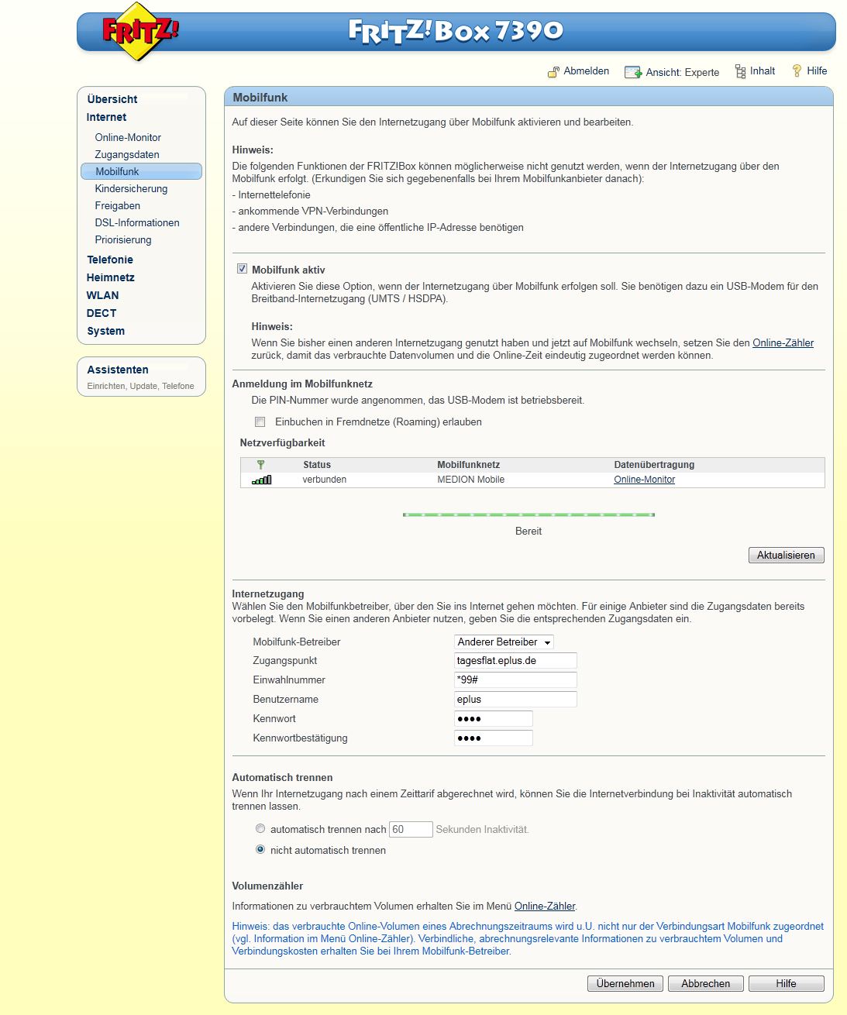Expand the WLAN menu
This screenshot has height=1015, width=847.
coord(103,295)
